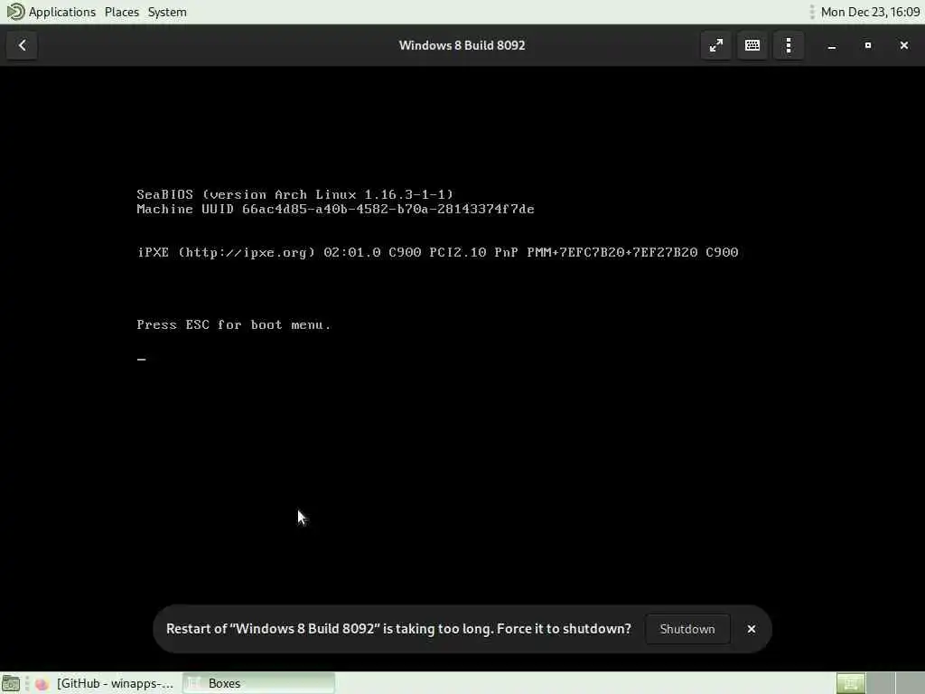The image size is (925, 694).
Task: Open the three-dot actions menu
Action: (x=789, y=45)
